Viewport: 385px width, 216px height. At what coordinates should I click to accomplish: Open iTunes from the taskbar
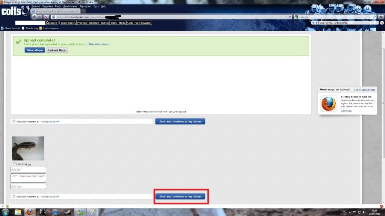coord(55,212)
